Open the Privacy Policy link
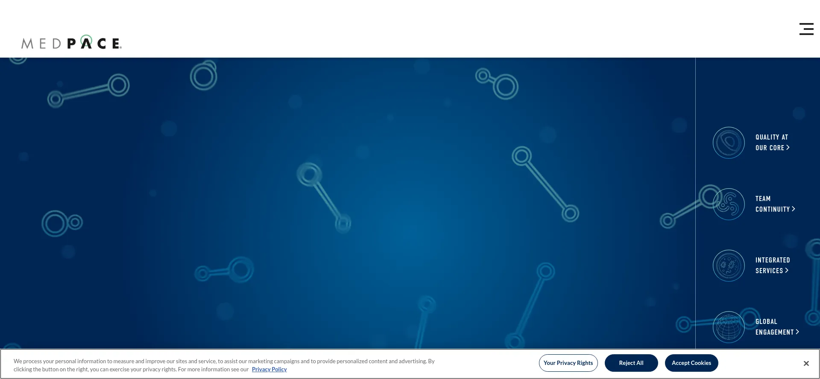 point(269,369)
